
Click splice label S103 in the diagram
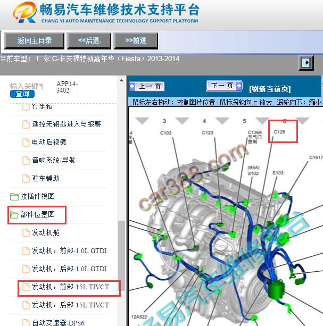[278, 173]
